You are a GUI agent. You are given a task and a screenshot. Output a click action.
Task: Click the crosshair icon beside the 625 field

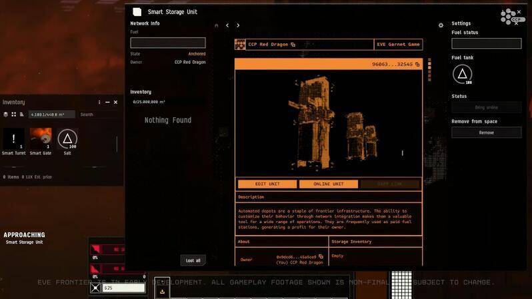95,288
